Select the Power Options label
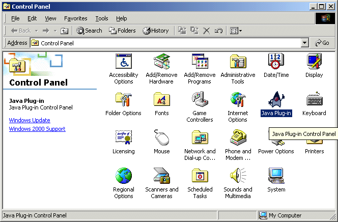The image size is (338, 222). (276, 151)
